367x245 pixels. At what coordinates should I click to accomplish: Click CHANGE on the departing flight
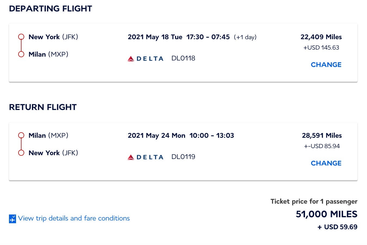pos(326,65)
